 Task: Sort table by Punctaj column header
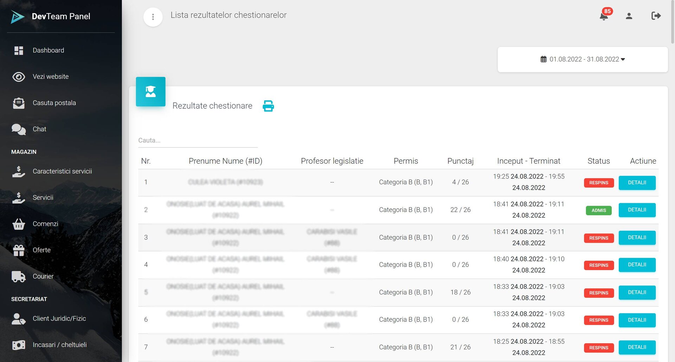(460, 161)
